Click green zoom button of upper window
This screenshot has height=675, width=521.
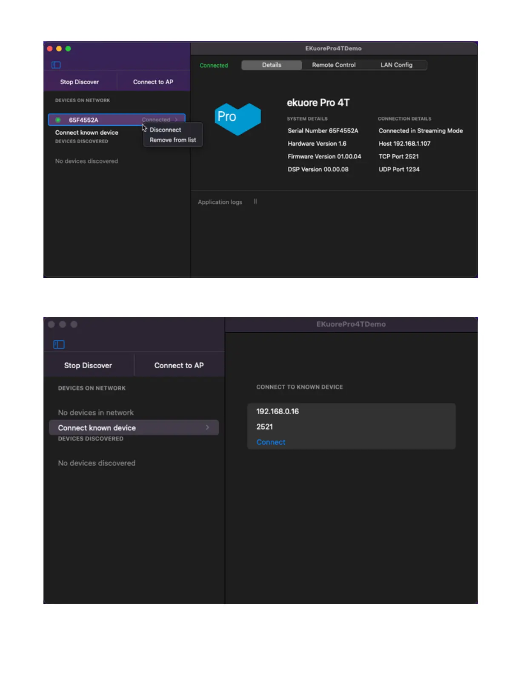click(x=68, y=49)
